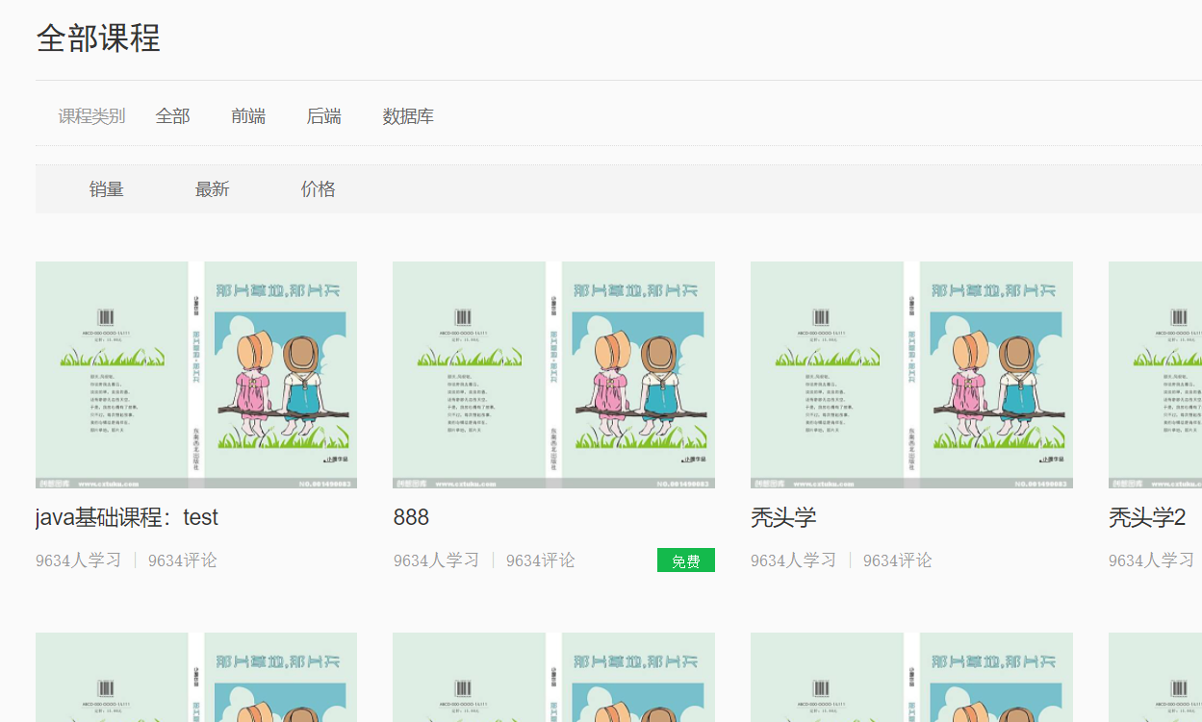Click the 课程类别 label

click(x=90, y=115)
